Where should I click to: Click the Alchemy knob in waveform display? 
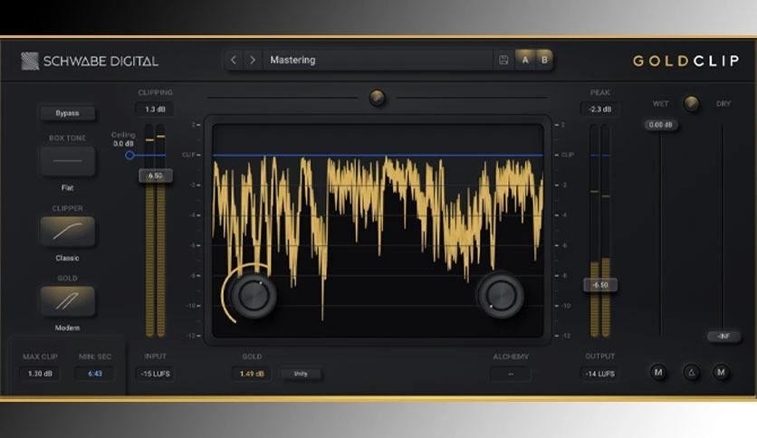click(500, 293)
